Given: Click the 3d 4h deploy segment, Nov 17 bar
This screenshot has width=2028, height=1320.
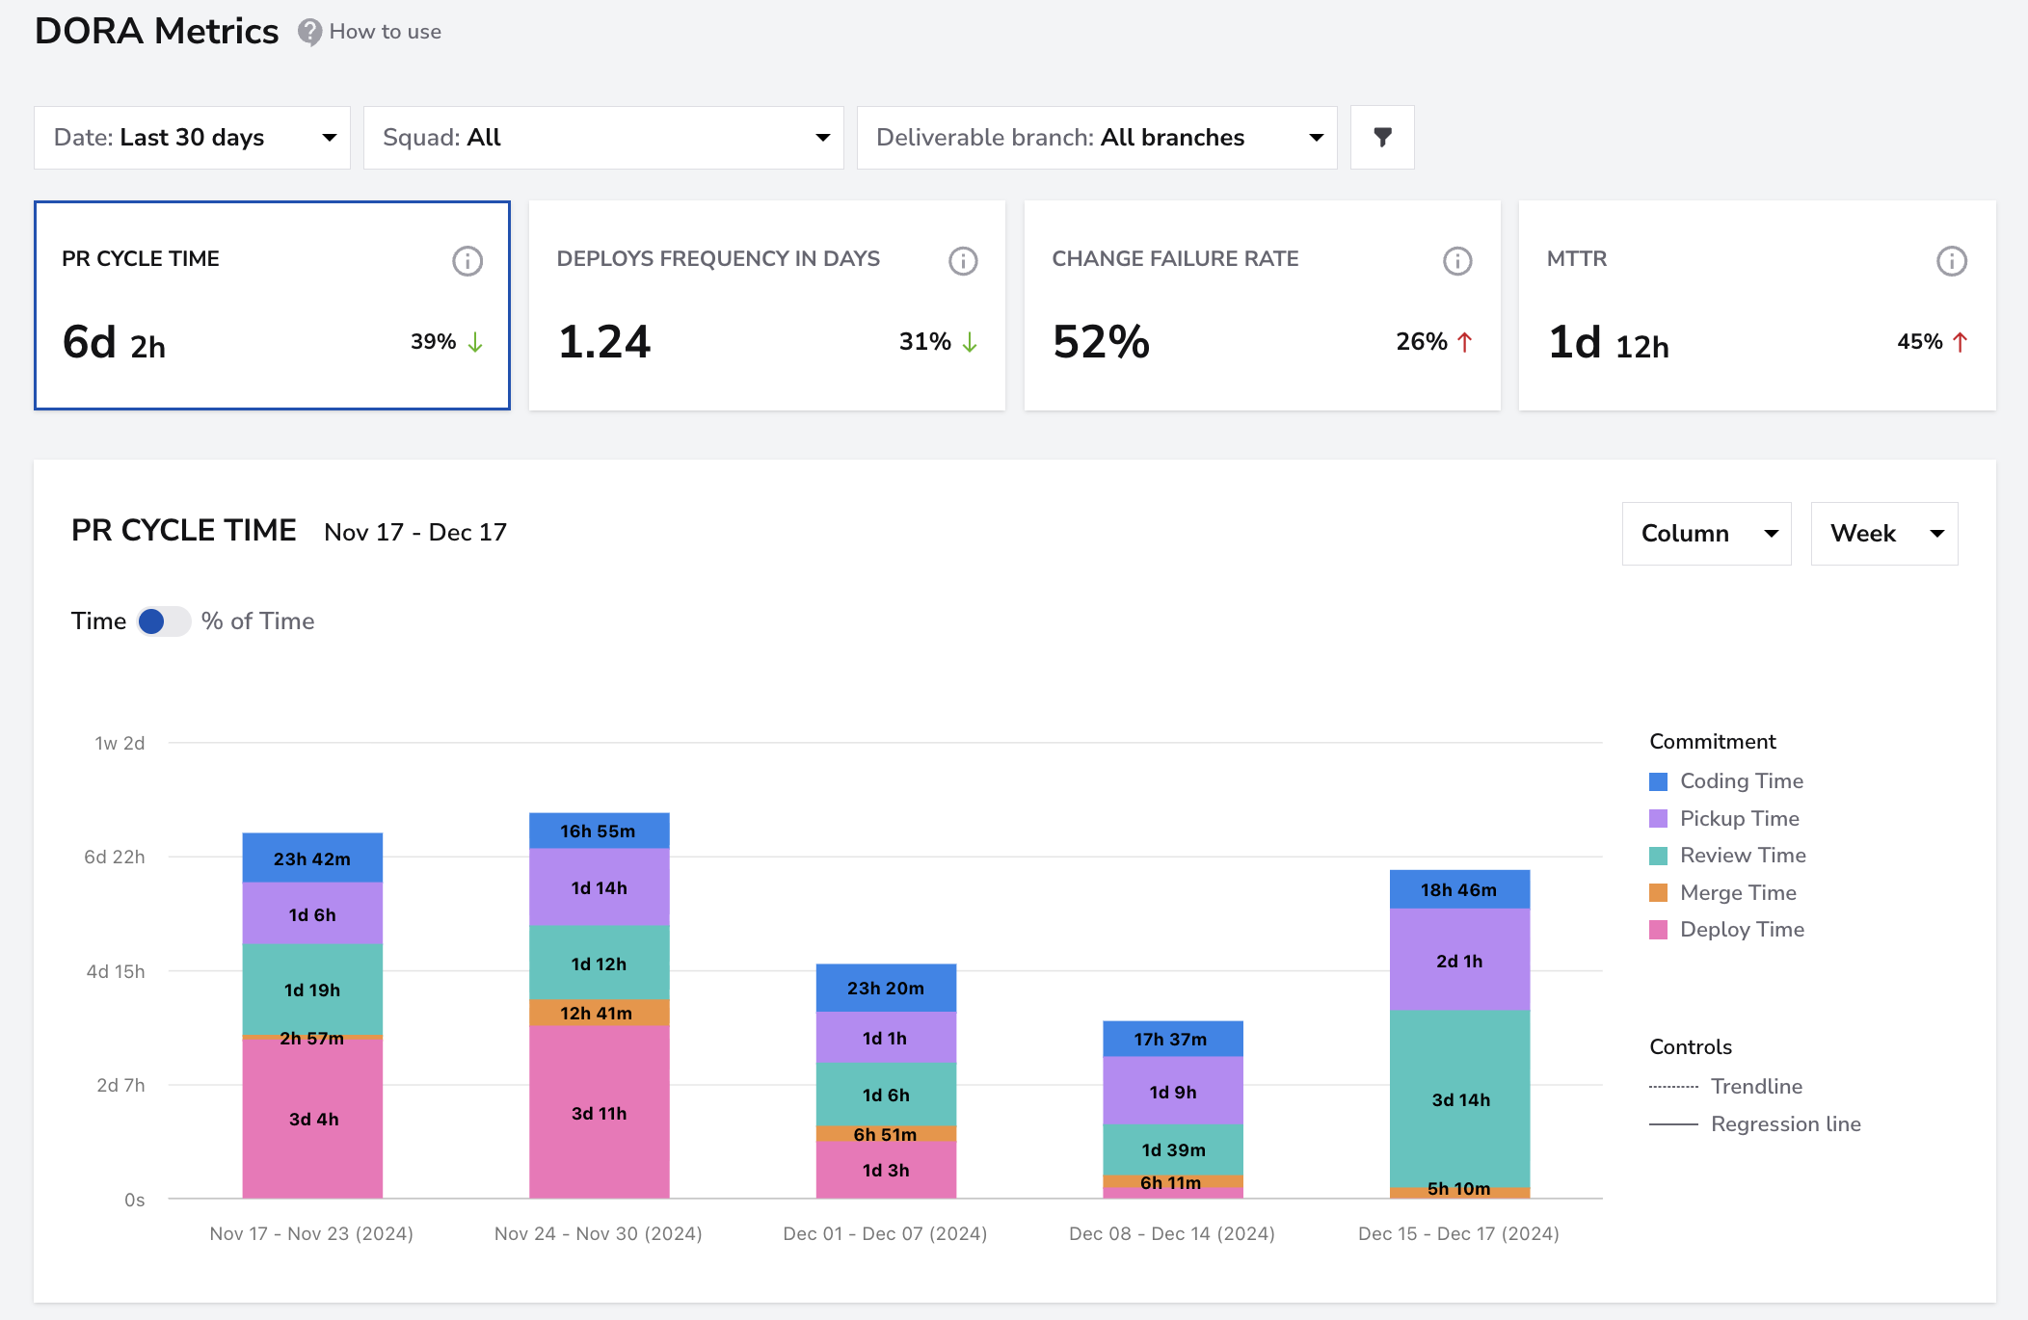Looking at the screenshot, I should coord(312,1119).
